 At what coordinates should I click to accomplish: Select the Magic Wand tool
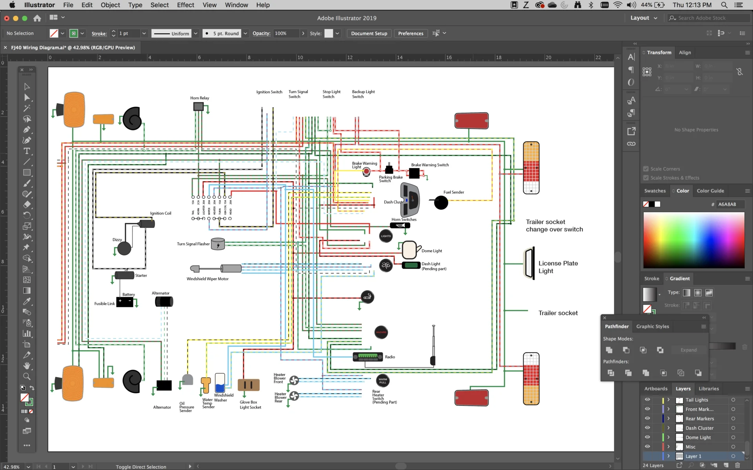click(x=27, y=108)
